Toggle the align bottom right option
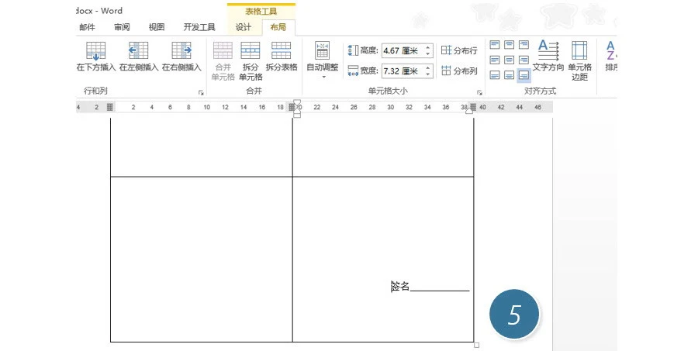The width and height of the screenshot is (698, 351). point(523,75)
